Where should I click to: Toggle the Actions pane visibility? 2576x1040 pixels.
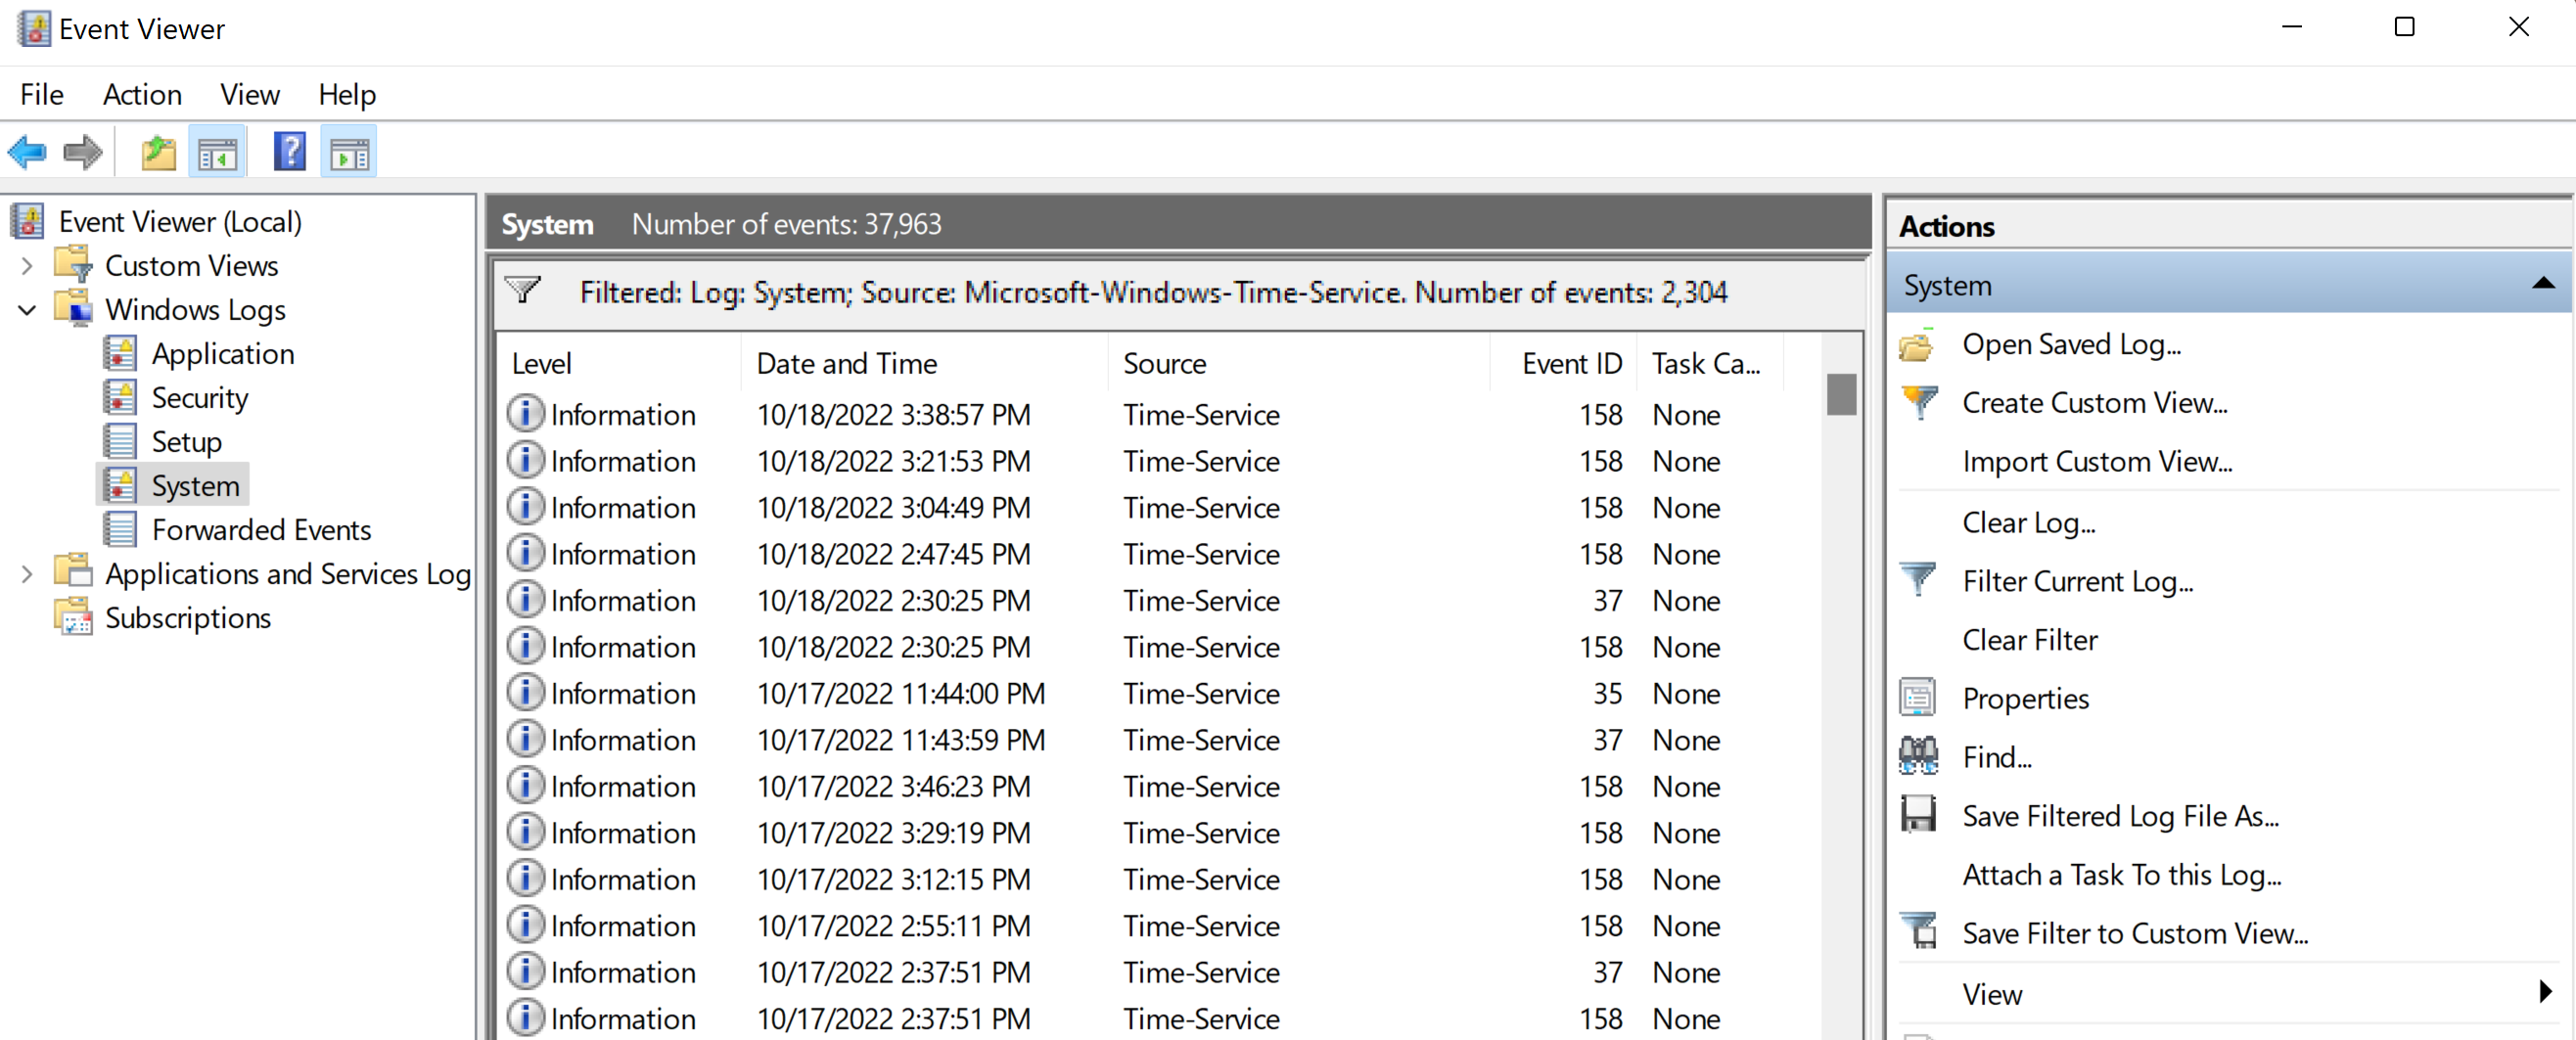(x=348, y=151)
